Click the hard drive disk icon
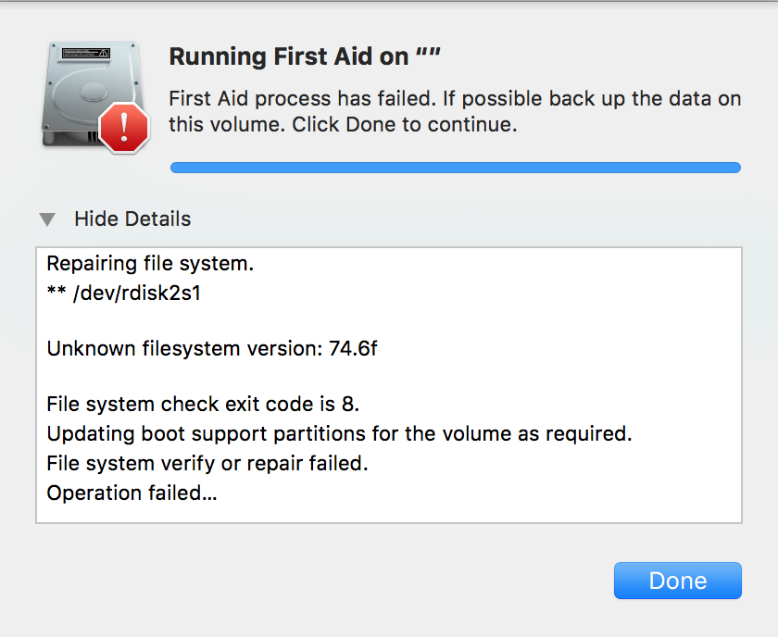Screen dimensions: 778x637 (x=93, y=94)
